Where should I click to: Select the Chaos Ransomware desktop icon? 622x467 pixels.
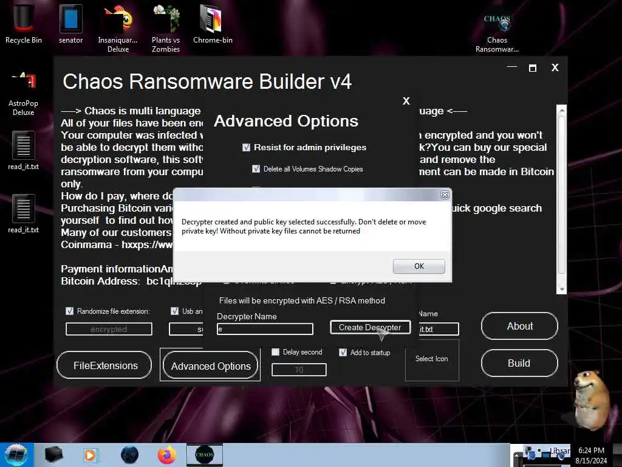[497, 33]
